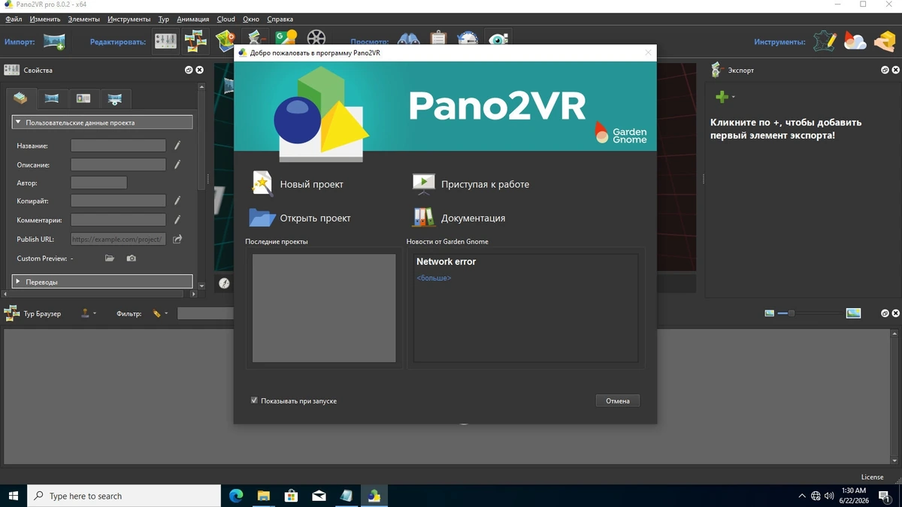Expand the Переводы section
The height and width of the screenshot is (507, 902).
point(102,282)
